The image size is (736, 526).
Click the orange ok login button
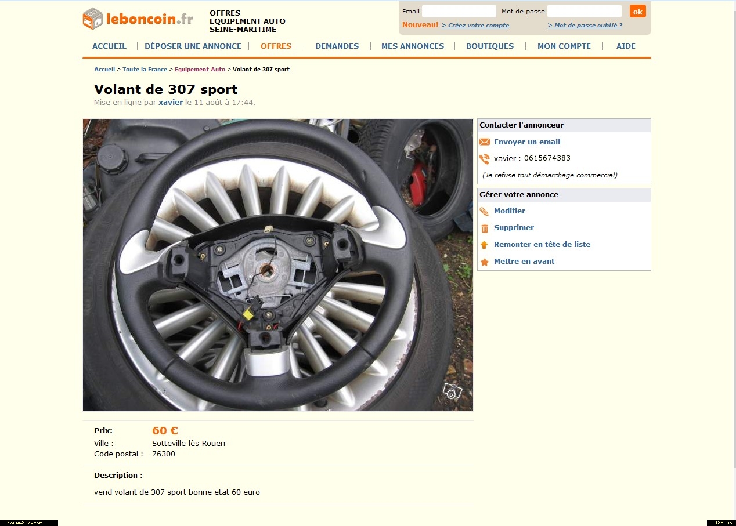click(x=637, y=11)
